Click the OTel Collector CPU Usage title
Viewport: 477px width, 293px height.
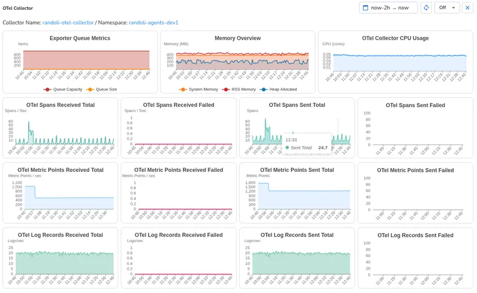[x=395, y=38]
